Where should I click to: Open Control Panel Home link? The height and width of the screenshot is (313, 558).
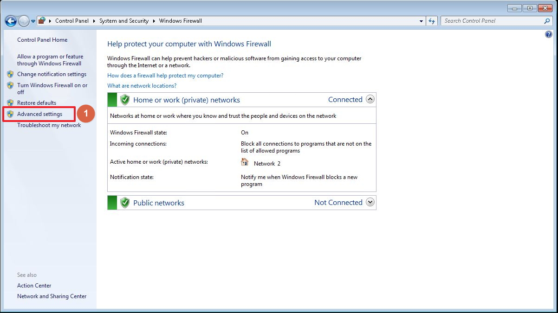(x=42, y=40)
